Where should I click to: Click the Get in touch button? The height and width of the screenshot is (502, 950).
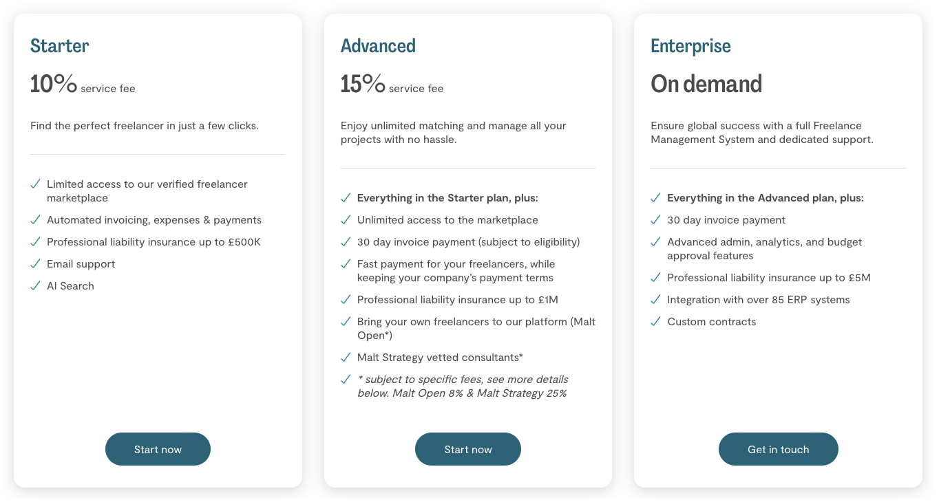click(778, 449)
